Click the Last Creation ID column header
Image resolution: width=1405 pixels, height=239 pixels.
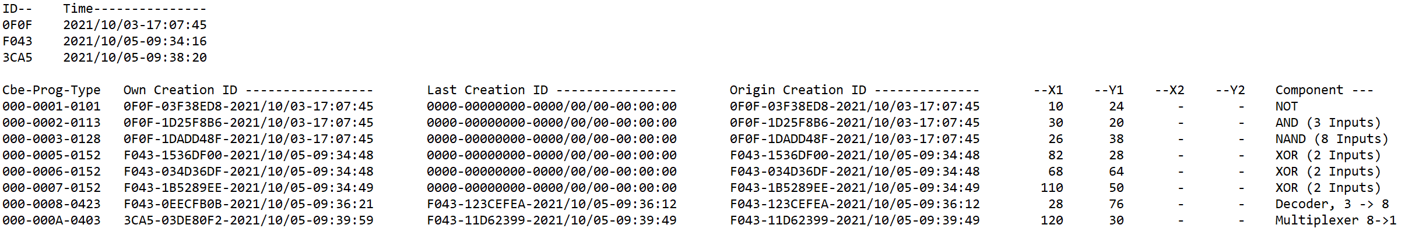click(487, 90)
